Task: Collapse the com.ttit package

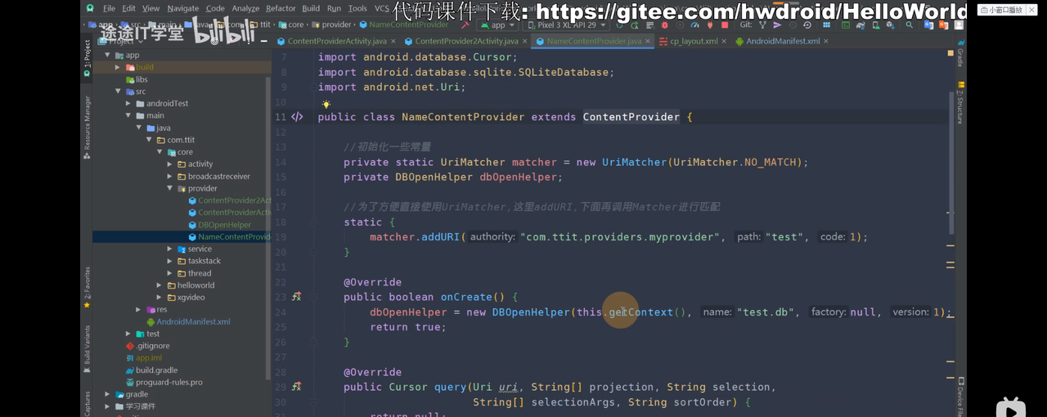Action: point(150,140)
